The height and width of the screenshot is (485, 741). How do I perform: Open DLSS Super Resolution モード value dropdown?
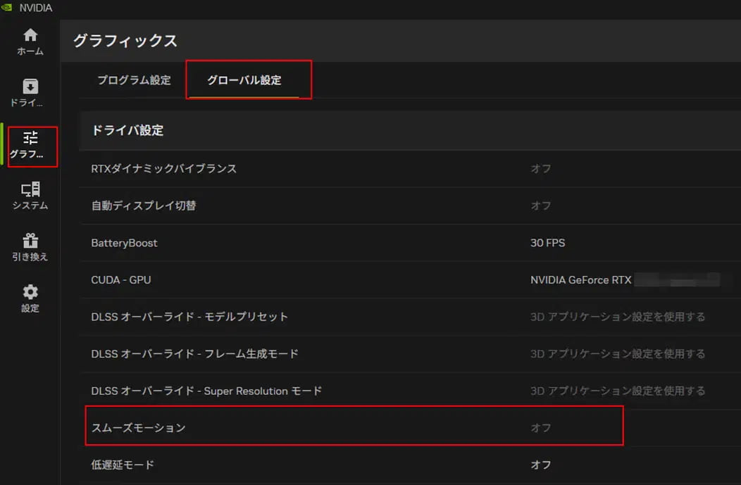tap(618, 391)
